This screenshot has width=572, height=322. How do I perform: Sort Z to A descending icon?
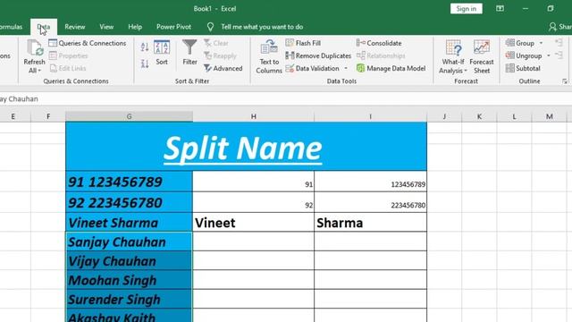coord(145,64)
